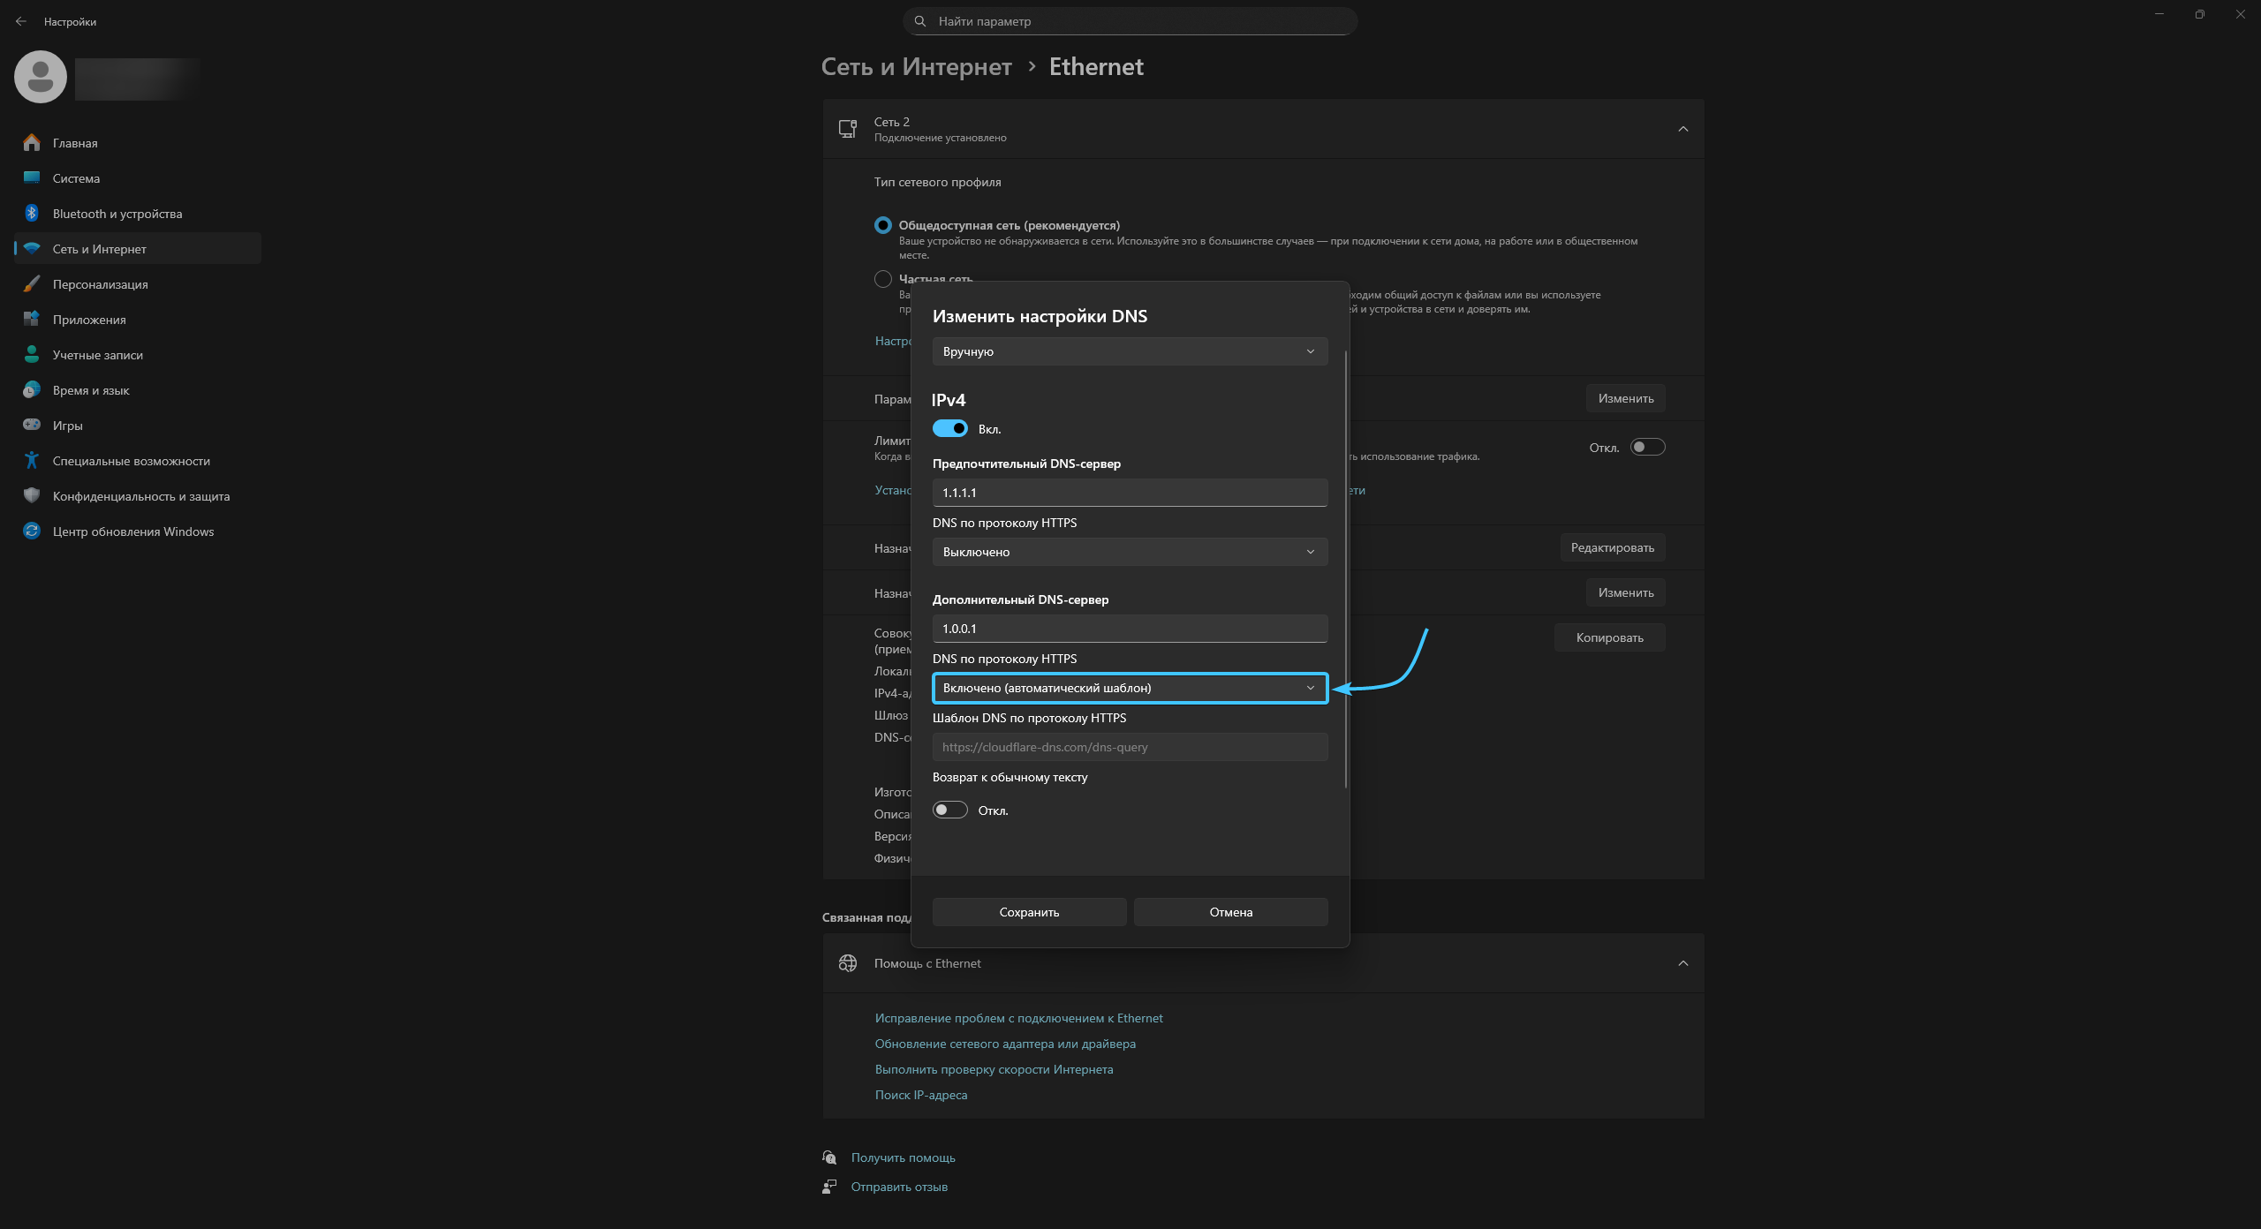The width and height of the screenshot is (2261, 1229).
Task: Click the Игры gamepad icon
Action: click(x=32, y=425)
